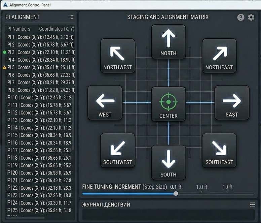Open the Журнал действий list menu icon
Screen dimensions: 261x223
252,204
